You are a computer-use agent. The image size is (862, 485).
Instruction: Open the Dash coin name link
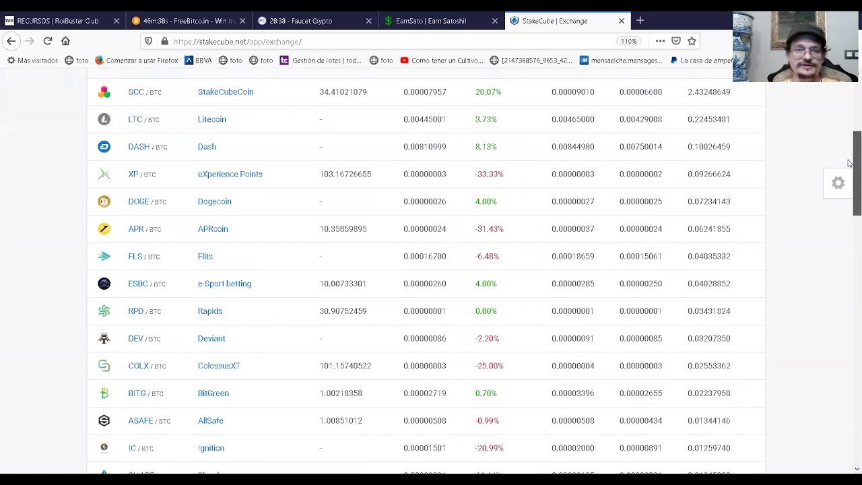point(207,147)
